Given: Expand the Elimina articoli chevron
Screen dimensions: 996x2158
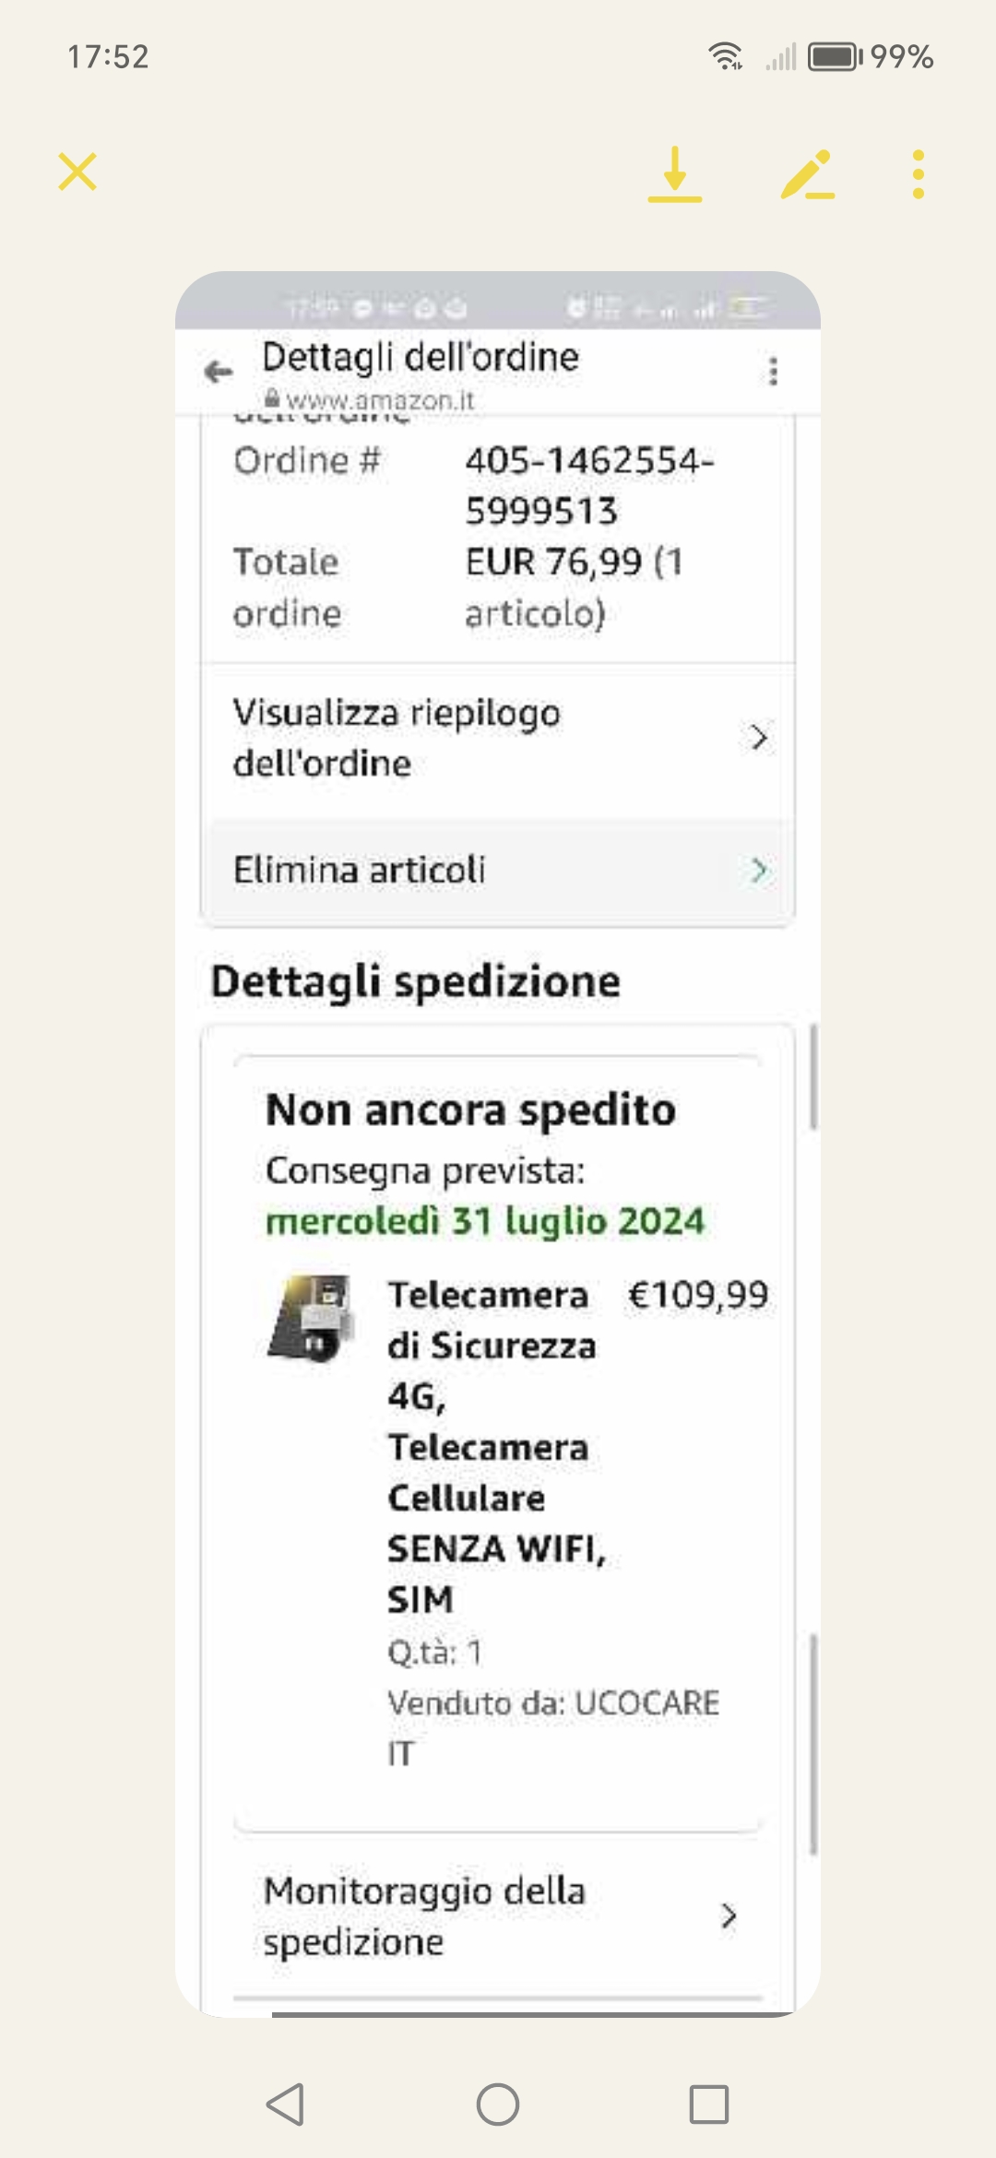Looking at the screenshot, I should click(x=758, y=870).
